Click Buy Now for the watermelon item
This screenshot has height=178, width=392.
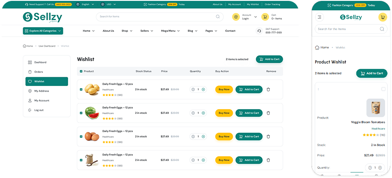(x=224, y=113)
